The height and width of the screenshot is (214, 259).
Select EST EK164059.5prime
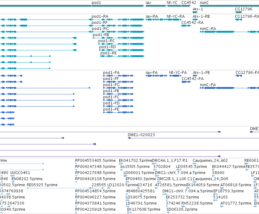click(x=203, y=185)
